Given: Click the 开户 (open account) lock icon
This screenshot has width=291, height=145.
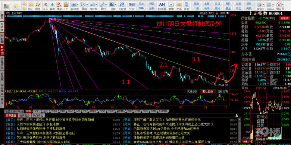Looking at the screenshot, I should 66,6.
